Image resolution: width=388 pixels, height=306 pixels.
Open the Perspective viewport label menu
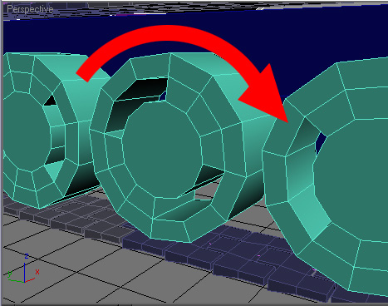pyautogui.click(x=30, y=9)
